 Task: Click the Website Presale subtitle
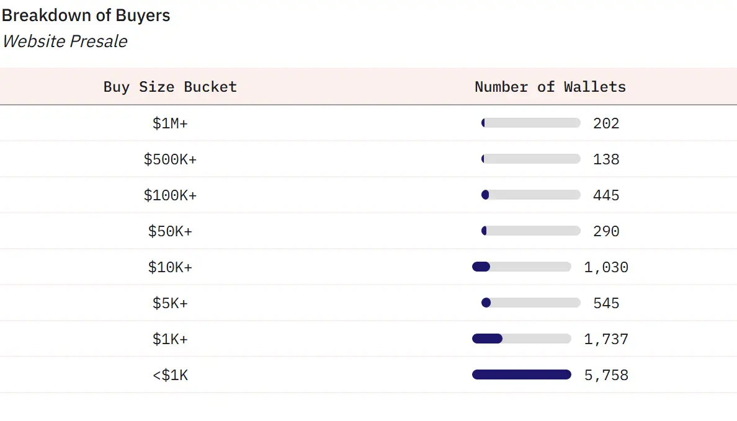[65, 42]
